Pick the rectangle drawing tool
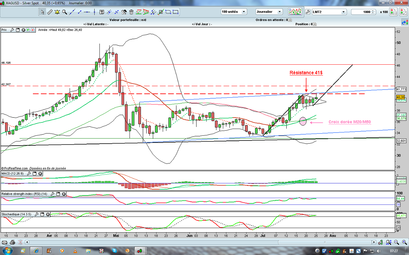The image size is (409, 255). click(x=175, y=12)
